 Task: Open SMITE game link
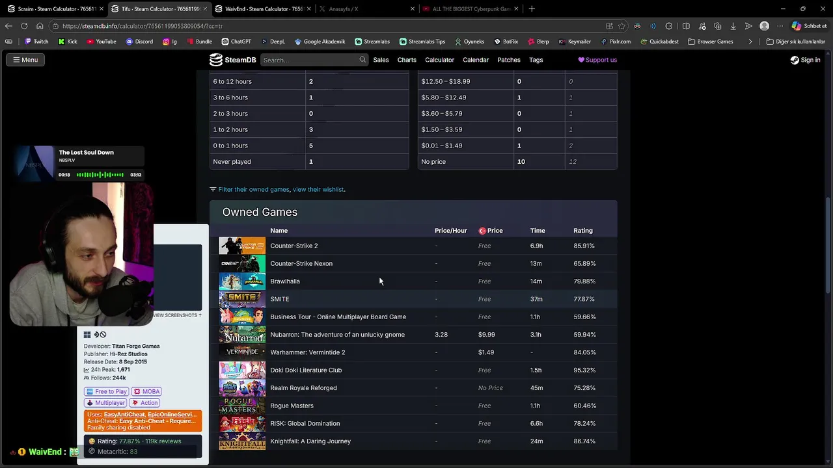pos(280,299)
